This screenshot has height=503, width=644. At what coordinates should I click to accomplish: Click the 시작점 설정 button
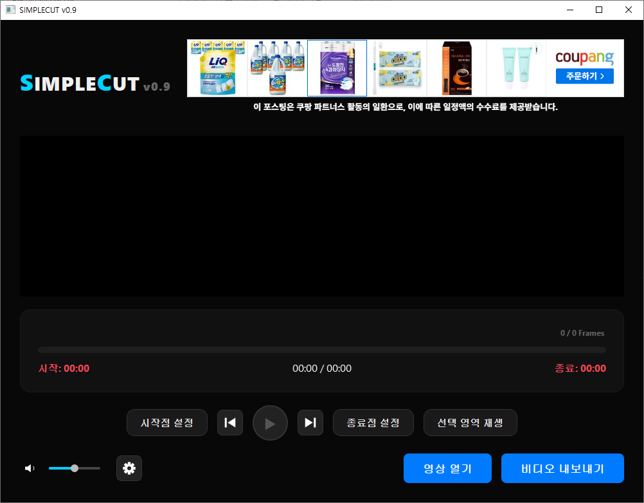click(x=167, y=423)
